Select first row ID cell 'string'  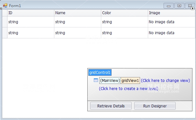(x=31, y=22)
